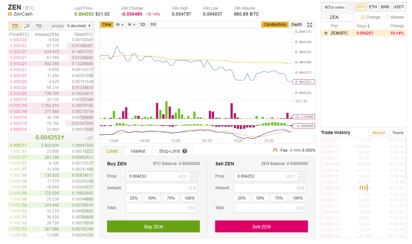Image resolution: width=412 pixels, height=244 pixels.
Task: Select the Limit order tab
Action: tap(112, 151)
